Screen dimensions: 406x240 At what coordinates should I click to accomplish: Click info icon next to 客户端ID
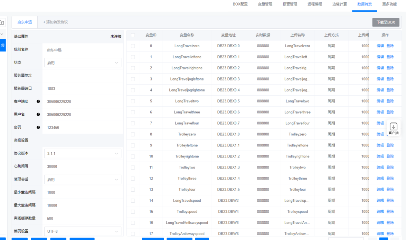[38, 102]
